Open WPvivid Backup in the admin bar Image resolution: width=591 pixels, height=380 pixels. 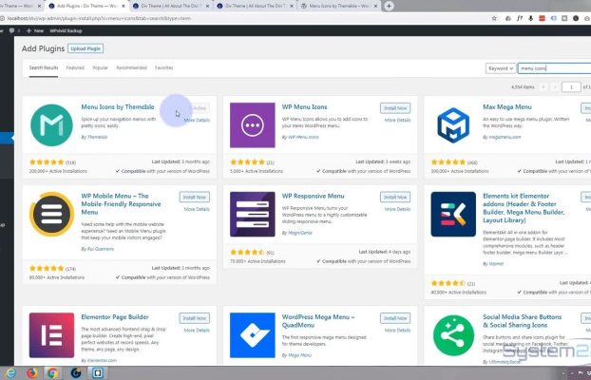tap(66, 31)
